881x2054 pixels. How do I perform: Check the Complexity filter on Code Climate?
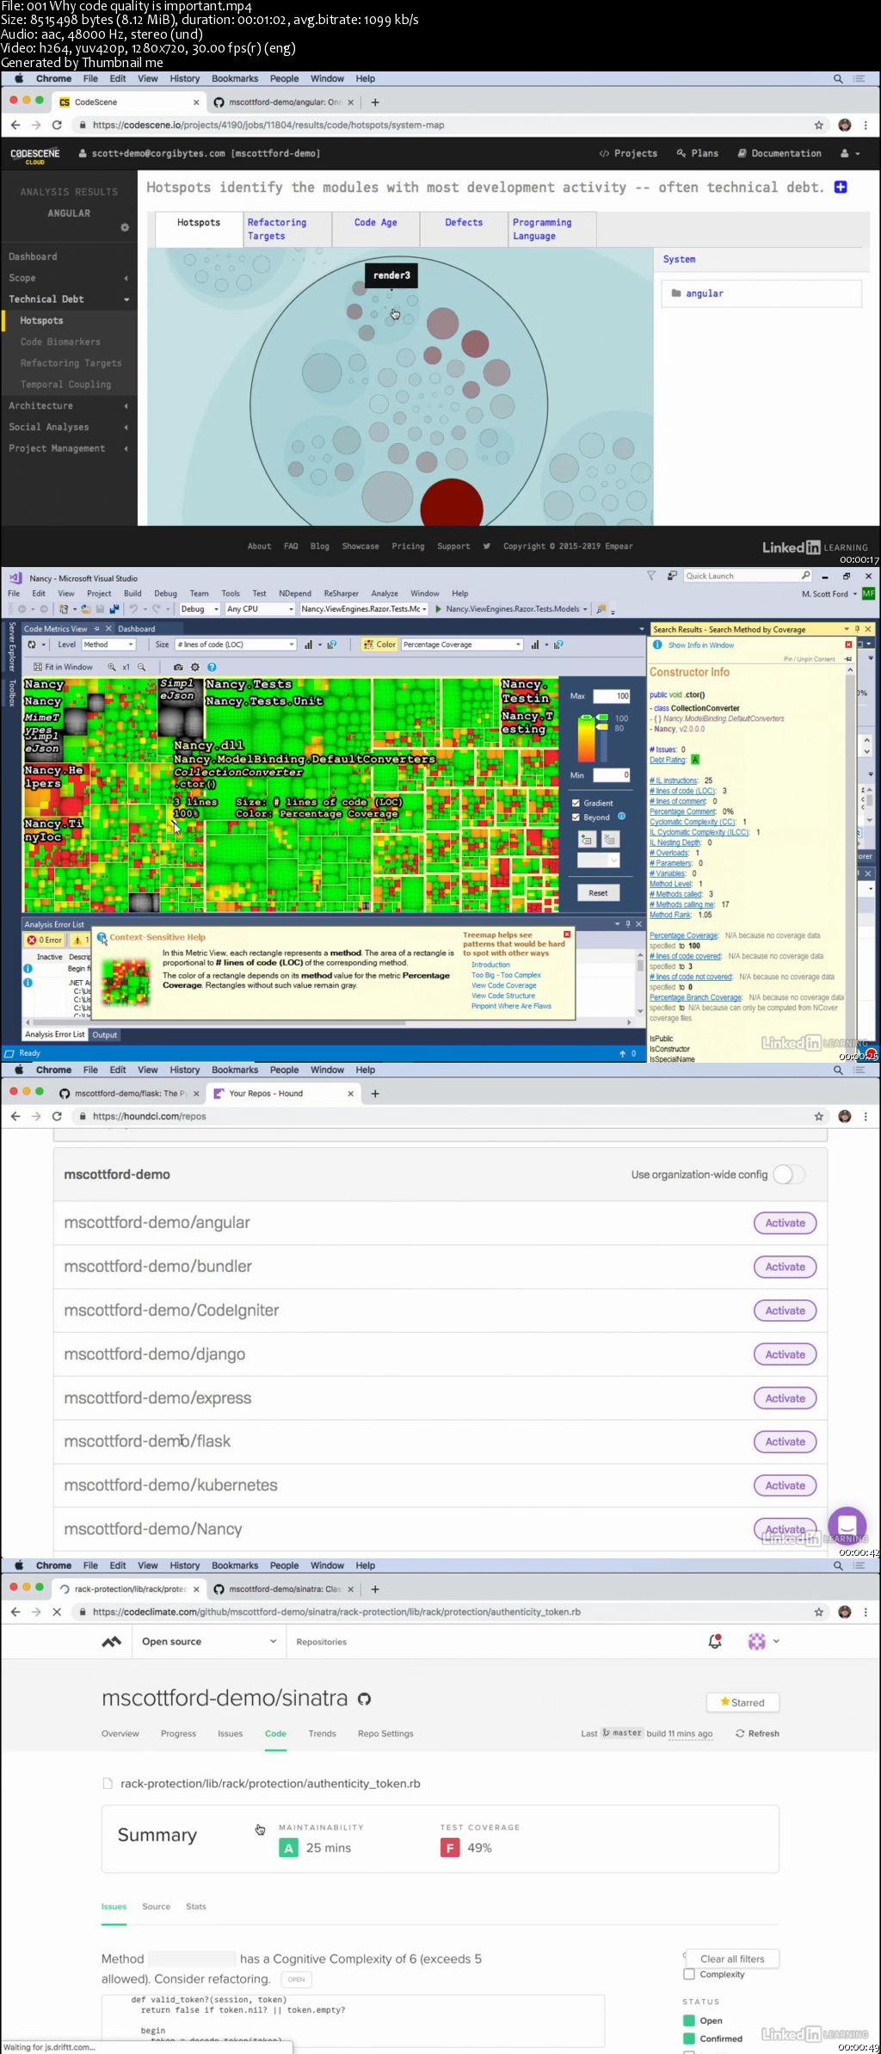pyautogui.click(x=689, y=1974)
